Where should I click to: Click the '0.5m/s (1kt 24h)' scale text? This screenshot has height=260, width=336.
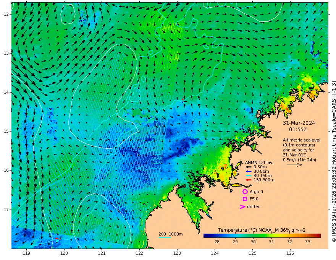pos(299,160)
